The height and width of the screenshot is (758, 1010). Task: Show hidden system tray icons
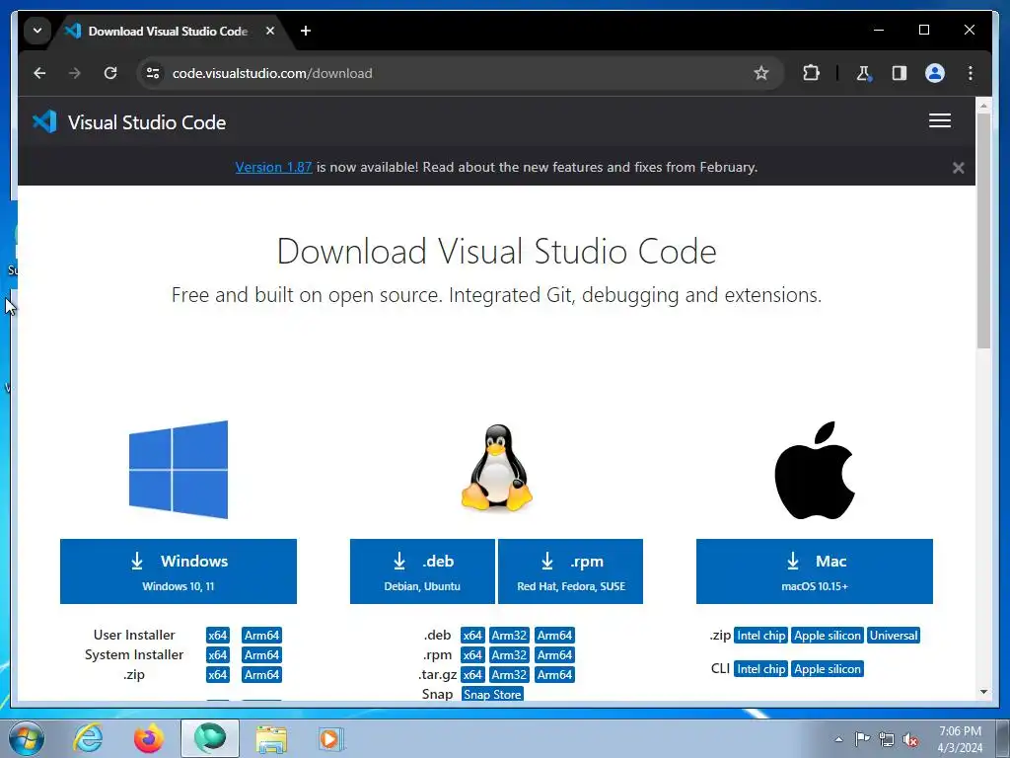tap(838, 739)
